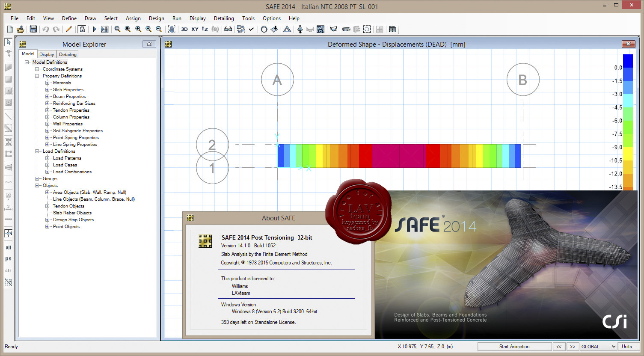Select 'Slab Rebar Objects' tree item
Screen dimensions: 644x356
[72, 213]
